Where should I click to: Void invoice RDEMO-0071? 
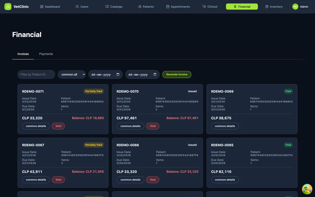tap(58, 126)
